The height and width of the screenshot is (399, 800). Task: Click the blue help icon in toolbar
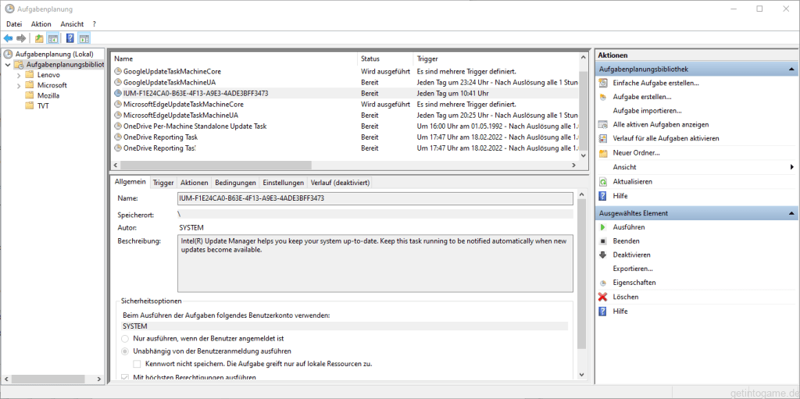tap(70, 38)
